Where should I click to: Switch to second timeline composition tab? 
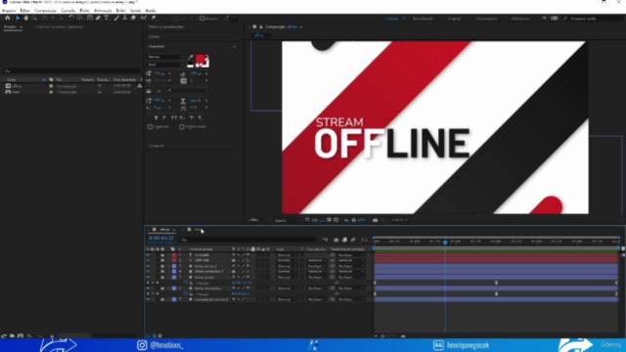coord(197,230)
